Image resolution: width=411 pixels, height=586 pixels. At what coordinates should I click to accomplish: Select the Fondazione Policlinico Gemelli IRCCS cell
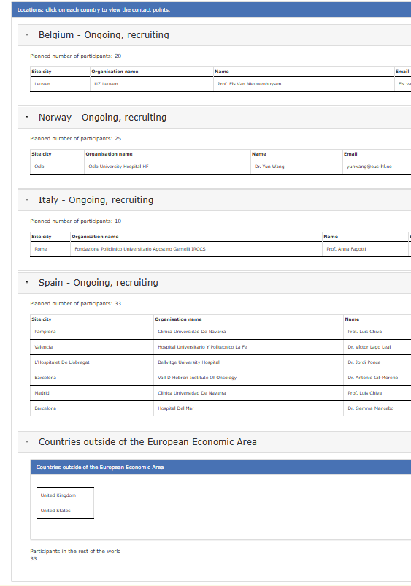coord(196,249)
